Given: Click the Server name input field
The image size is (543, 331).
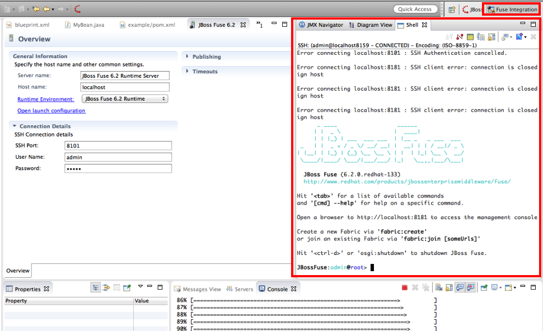Looking at the screenshot, I should click(x=125, y=75).
